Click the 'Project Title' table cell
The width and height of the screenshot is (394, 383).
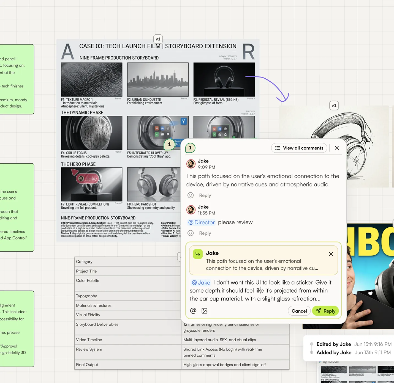(127, 271)
